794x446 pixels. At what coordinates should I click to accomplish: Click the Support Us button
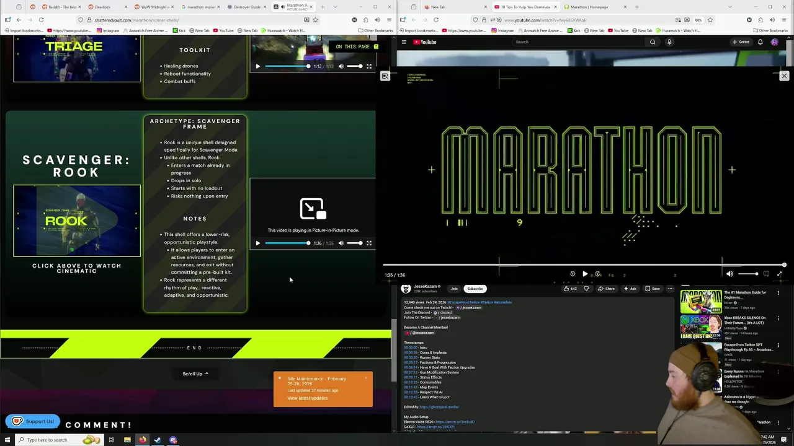coord(33,421)
